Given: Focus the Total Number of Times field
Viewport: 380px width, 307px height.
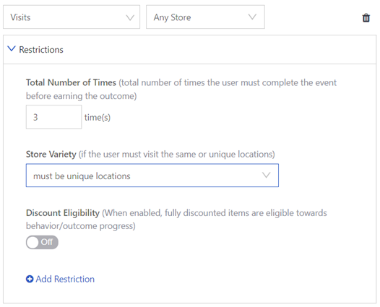Looking at the screenshot, I should click(x=53, y=117).
